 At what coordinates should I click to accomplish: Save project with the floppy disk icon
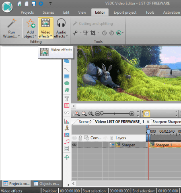[34, 4]
